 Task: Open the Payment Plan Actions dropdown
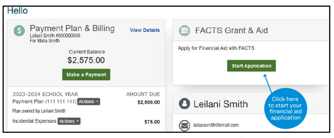89,102
